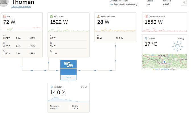This screenshot has width=196, height=113.
Task: Click the Gesamtverbrauch consumption icon
Action: point(146,17)
